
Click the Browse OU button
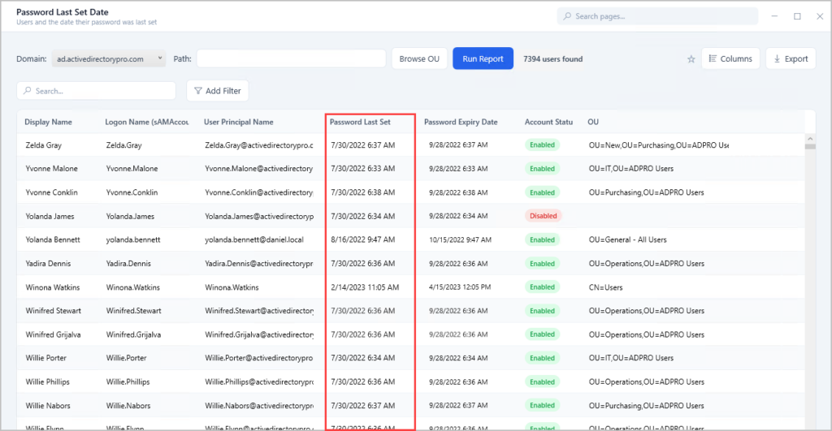point(419,58)
